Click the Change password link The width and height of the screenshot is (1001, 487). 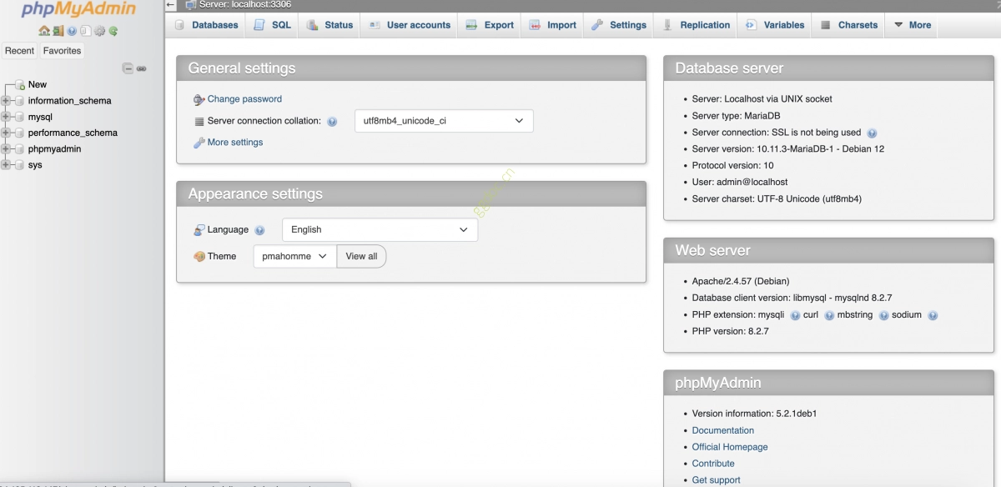click(x=244, y=99)
